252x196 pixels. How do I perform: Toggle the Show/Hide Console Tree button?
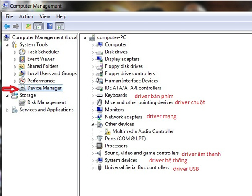[38, 26]
